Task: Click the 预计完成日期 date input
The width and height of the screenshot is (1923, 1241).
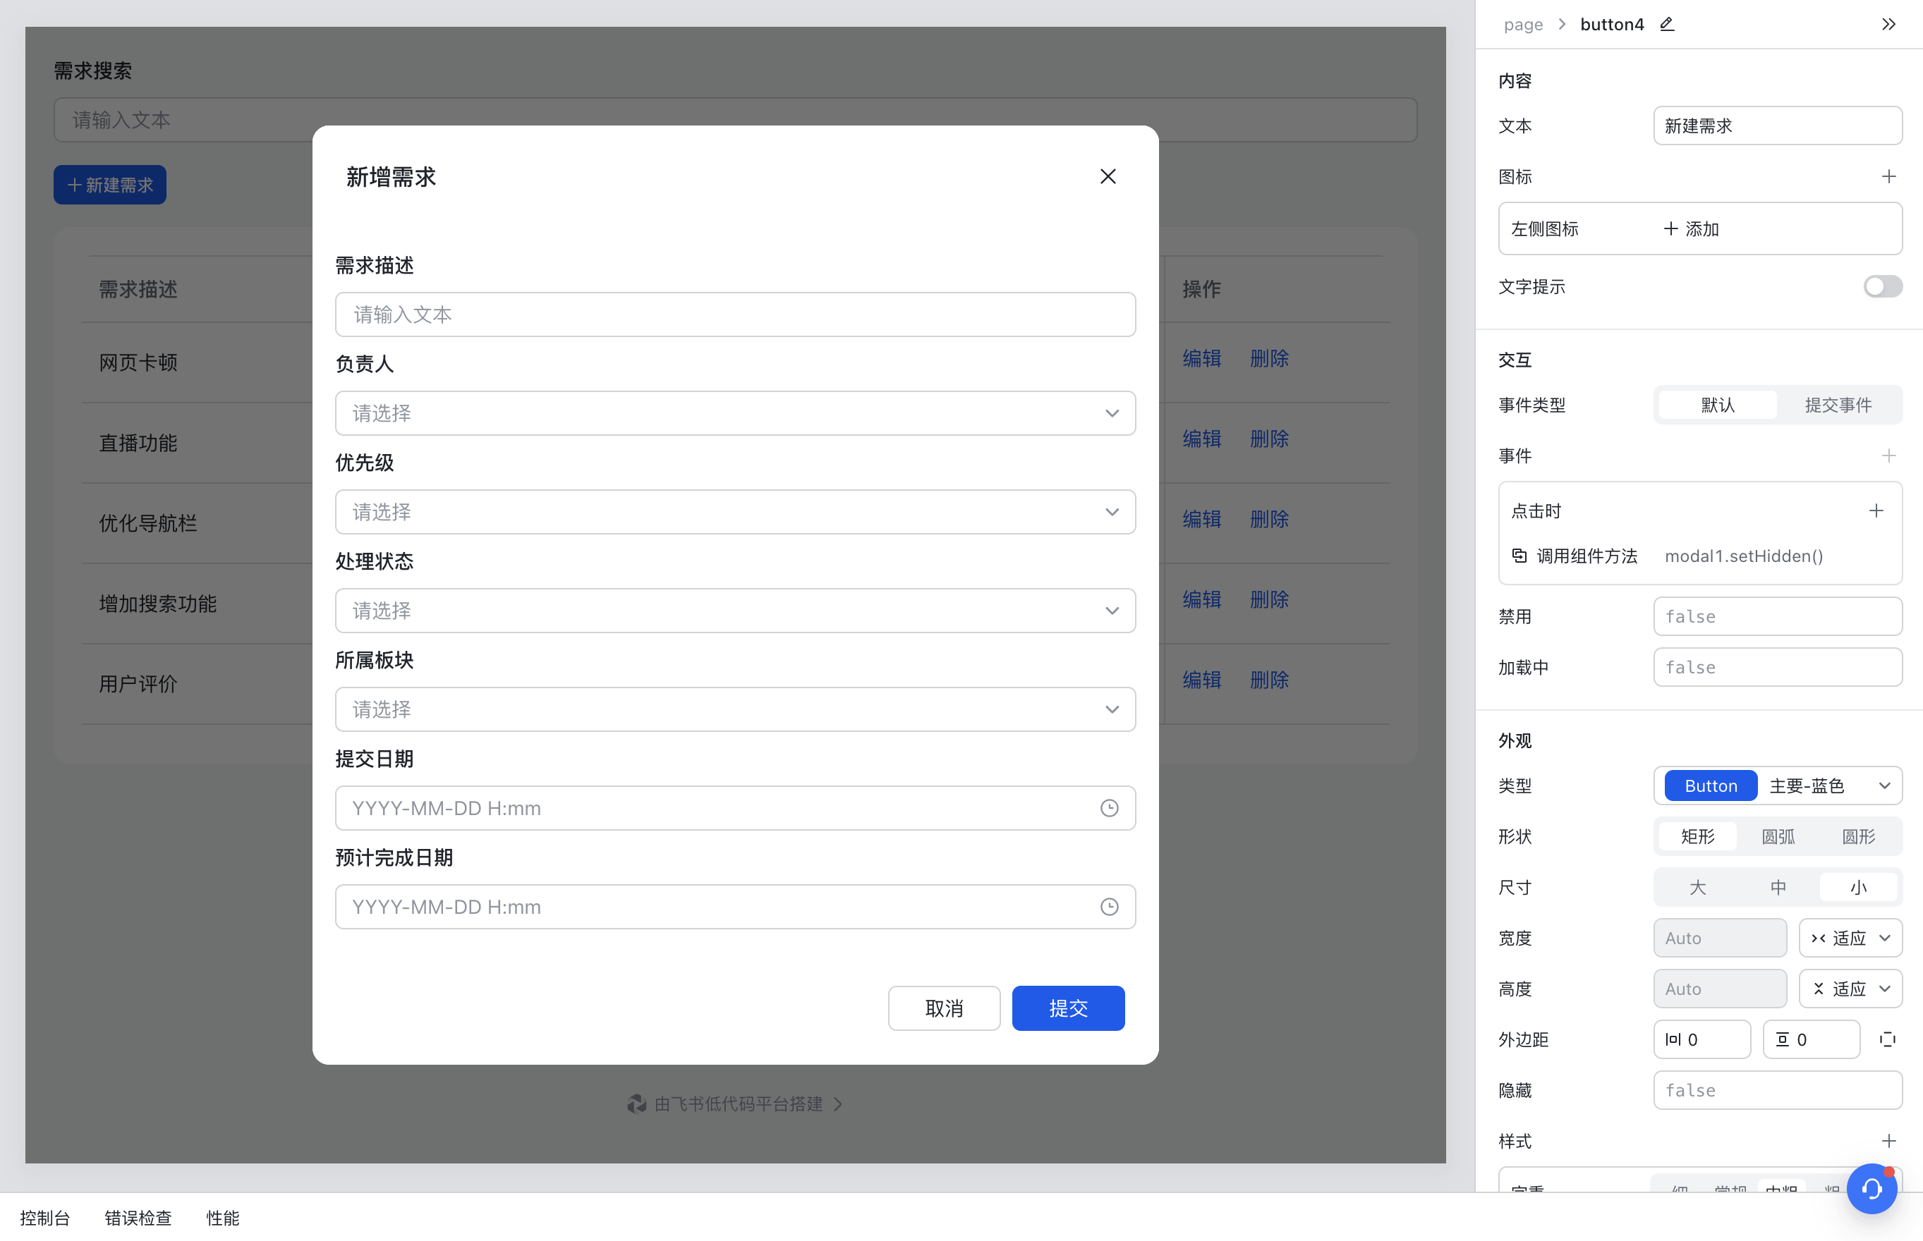Action: (x=735, y=907)
